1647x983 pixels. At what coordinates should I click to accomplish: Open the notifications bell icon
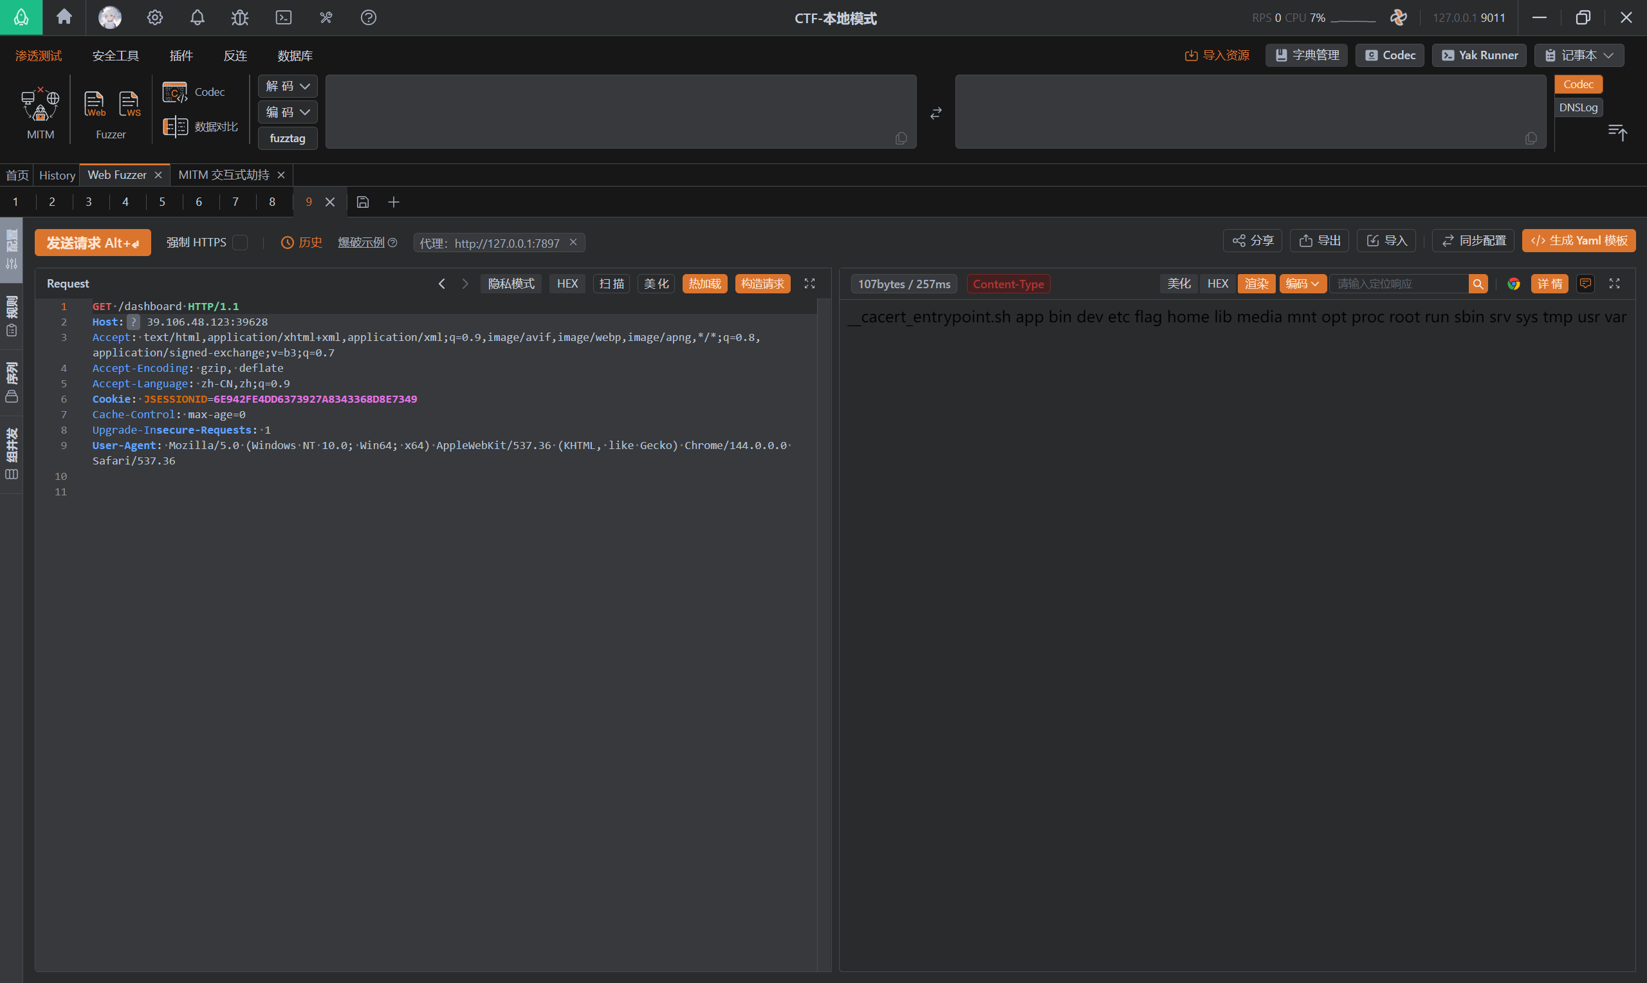[198, 17]
